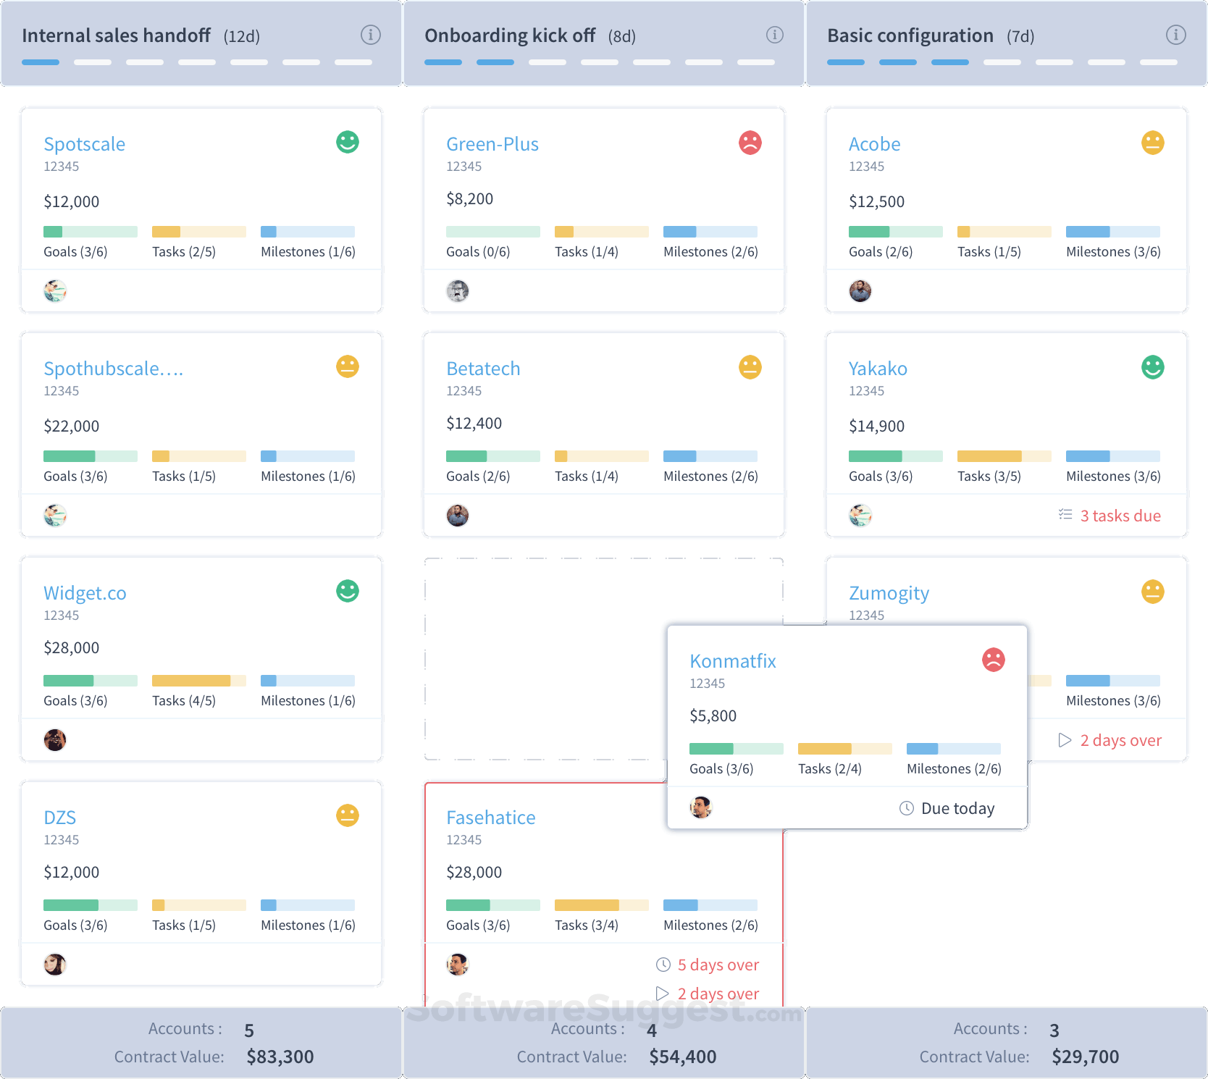
Task: Open info icon for Onboarding kick off
Action: tap(775, 35)
